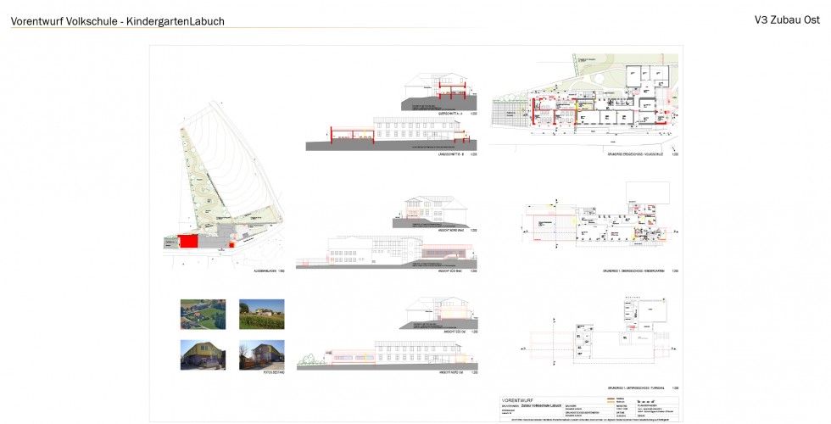Viewport: 831px width, 424px height.
Task: Click the 'Vorentwurf Volkschule - KindergartenLabuch' page title
Action: pyautogui.click(x=118, y=21)
